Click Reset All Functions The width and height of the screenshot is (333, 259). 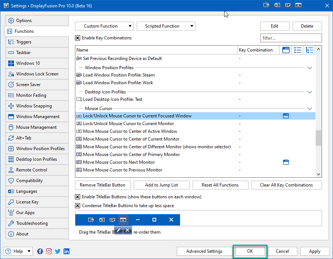[220, 185]
